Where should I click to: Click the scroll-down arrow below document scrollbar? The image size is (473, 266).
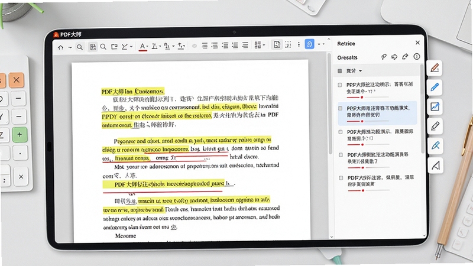click(x=332, y=237)
